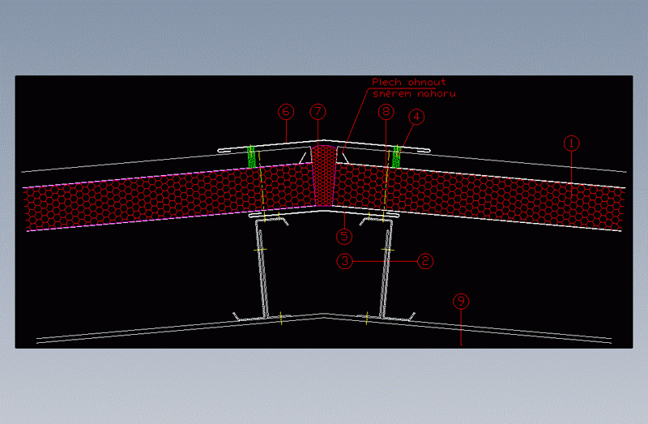
Task: Select callout bubble number 6
Action: (x=284, y=111)
